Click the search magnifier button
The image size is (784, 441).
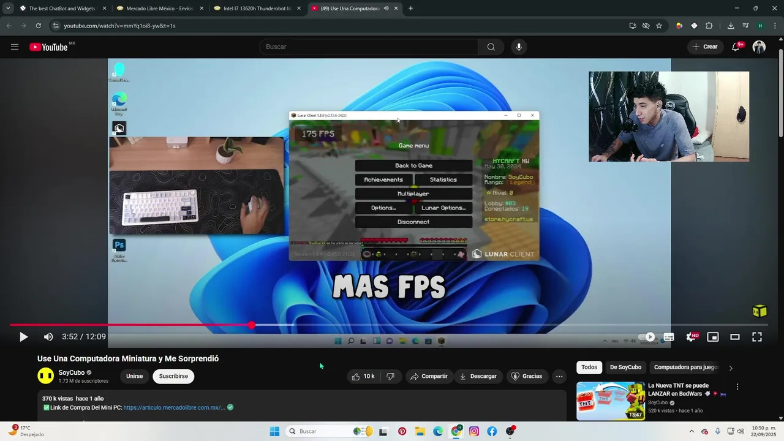tap(491, 47)
